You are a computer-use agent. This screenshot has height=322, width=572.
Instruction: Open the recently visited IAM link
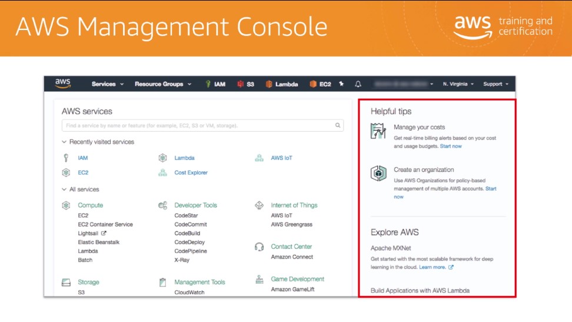tap(83, 158)
